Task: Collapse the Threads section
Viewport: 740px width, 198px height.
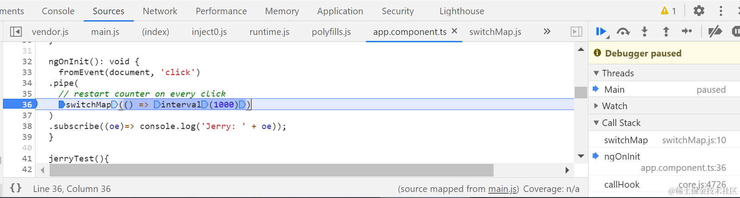Action: coord(596,73)
